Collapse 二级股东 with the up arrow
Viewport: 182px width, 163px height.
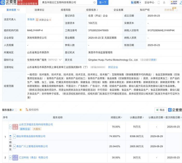pyautogui.click(x=10, y=136)
